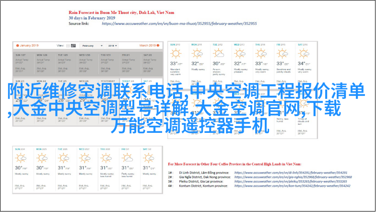Click the TUE 2/5 day header
Screen dimensions: 376x212
[62, 81]
